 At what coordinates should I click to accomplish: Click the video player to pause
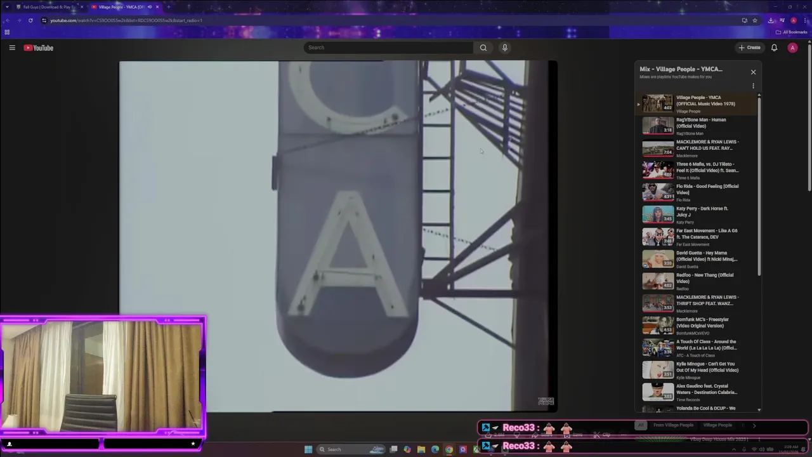(x=338, y=236)
